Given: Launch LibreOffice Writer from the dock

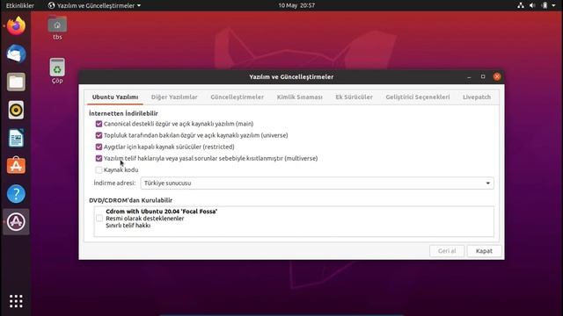Looking at the screenshot, I should coord(16,138).
